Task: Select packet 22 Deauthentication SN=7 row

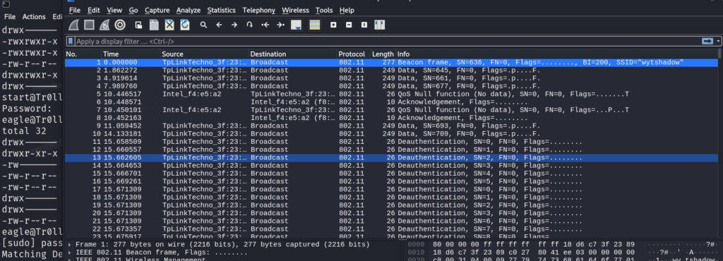Action: coord(391,229)
